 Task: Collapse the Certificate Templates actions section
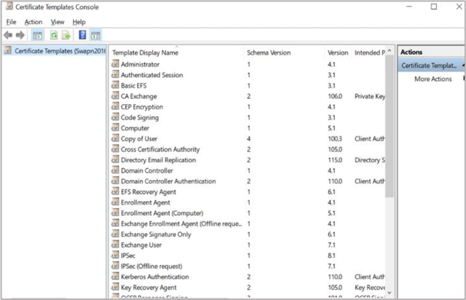pyautogui.click(x=463, y=65)
